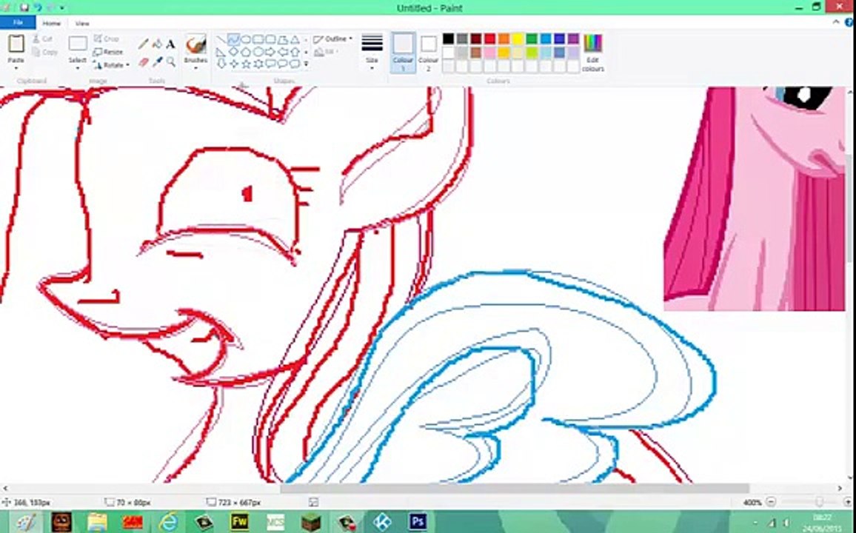The height and width of the screenshot is (533, 856).
Task: Click the Paste clipboard icon
Action: (x=16, y=44)
